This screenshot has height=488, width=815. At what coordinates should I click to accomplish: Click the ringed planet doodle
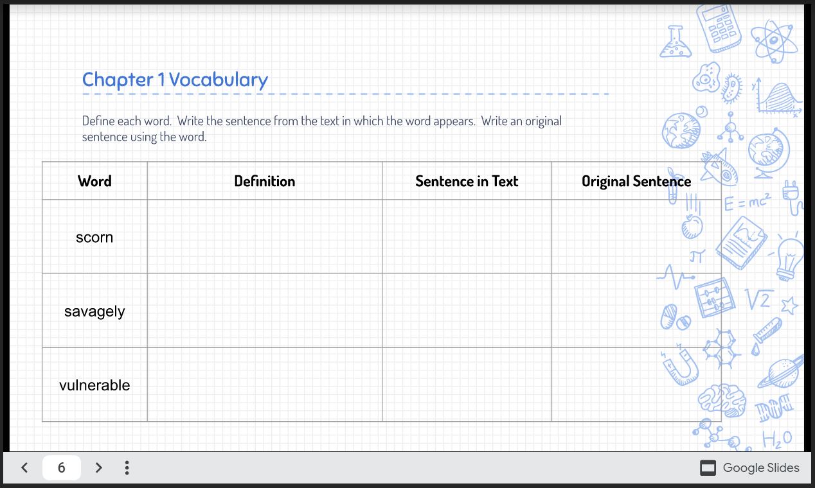[x=780, y=372]
